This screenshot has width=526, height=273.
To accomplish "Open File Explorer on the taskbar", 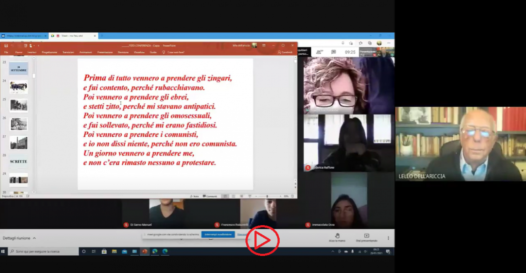I will coord(114,252).
